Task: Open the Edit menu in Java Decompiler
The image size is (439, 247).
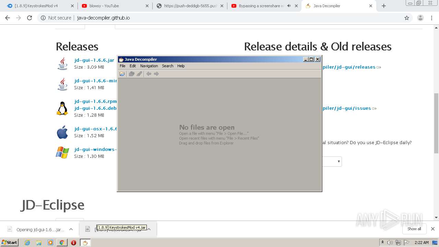Action: pyautogui.click(x=133, y=66)
